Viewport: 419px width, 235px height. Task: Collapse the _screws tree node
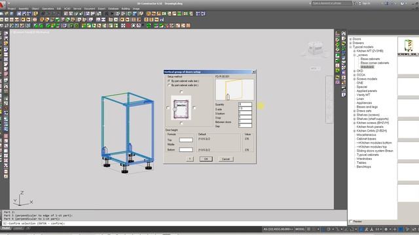click(x=355, y=55)
